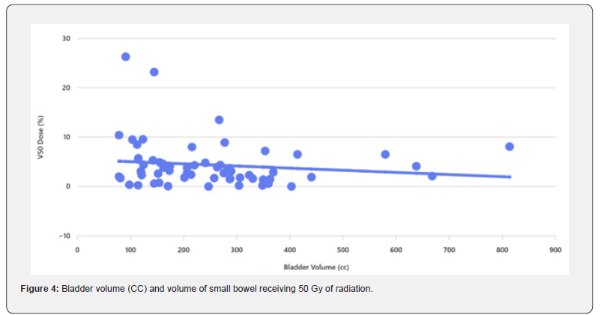The image size is (601, 315).
Task: Select the isolated point above 400 cc near 6%
Action: pyautogui.click(x=298, y=154)
